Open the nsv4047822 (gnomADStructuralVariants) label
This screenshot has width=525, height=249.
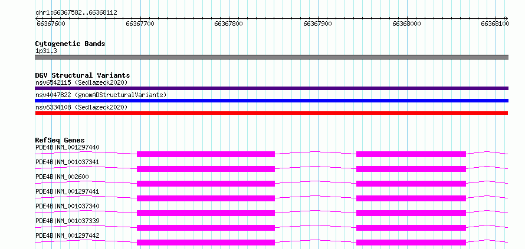point(101,95)
